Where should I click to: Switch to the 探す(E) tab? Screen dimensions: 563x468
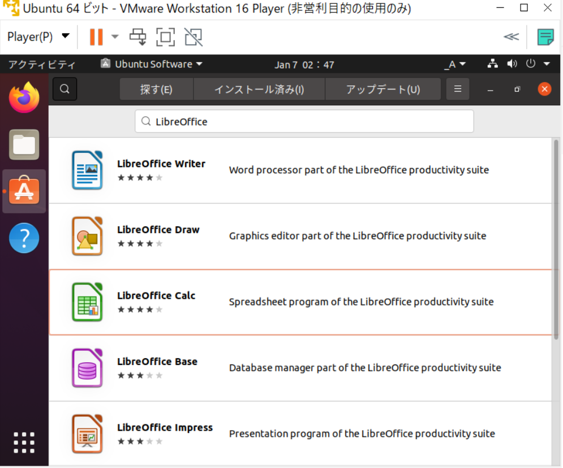pos(156,89)
